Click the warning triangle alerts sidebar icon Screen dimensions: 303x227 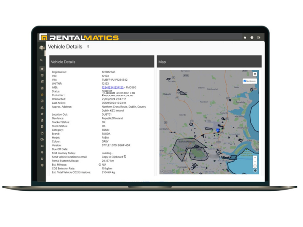[x=42, y=108]
